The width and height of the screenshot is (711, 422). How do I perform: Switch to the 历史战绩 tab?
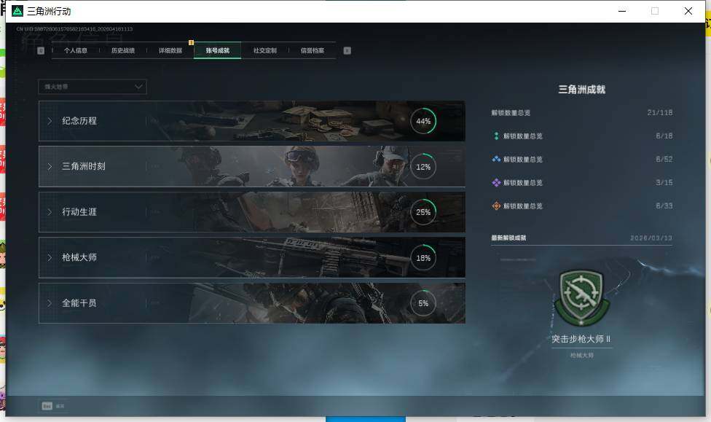123,50
